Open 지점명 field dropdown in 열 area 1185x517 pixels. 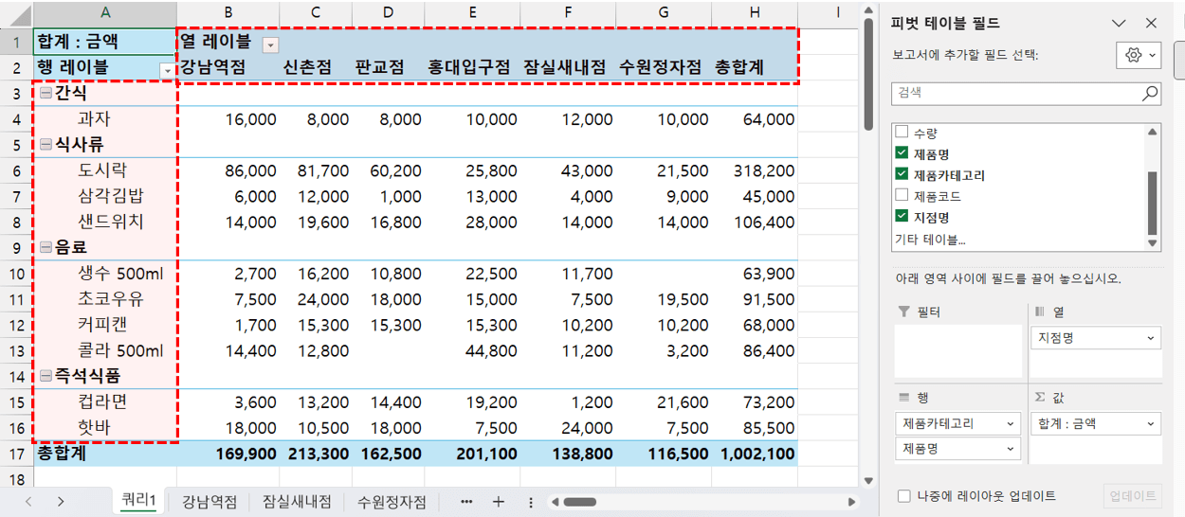pos(1151,337)
